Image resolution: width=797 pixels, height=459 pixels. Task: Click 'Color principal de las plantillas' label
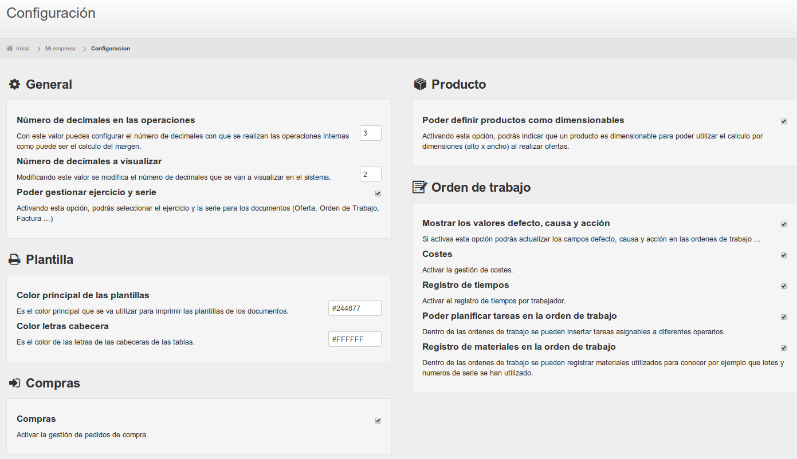point(83,295)
